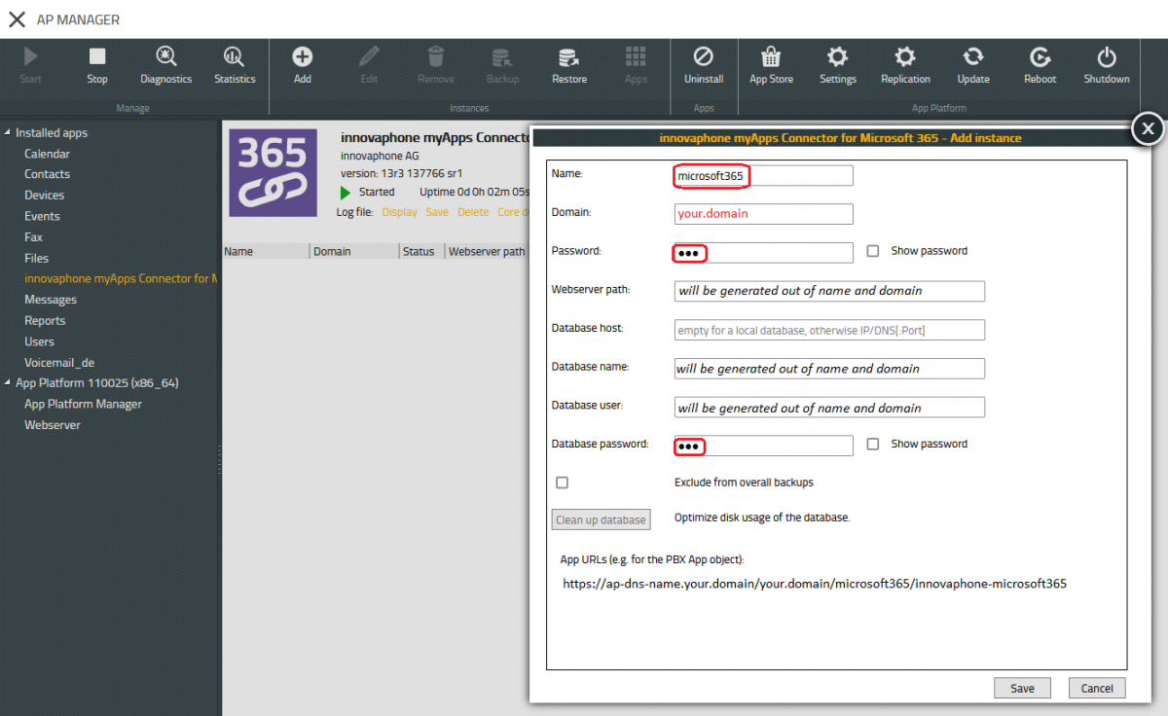Enable Show password for Database password
Screen dimensions: 1168x716
873,444
